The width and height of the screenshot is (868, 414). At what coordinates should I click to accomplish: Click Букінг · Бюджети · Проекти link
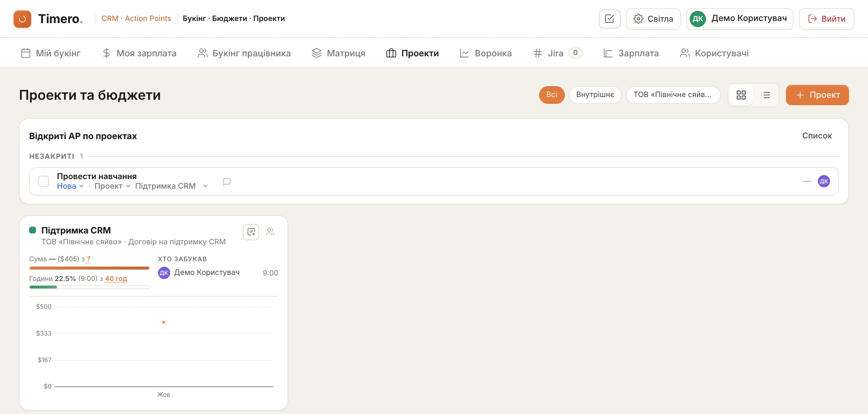point(234,18)
